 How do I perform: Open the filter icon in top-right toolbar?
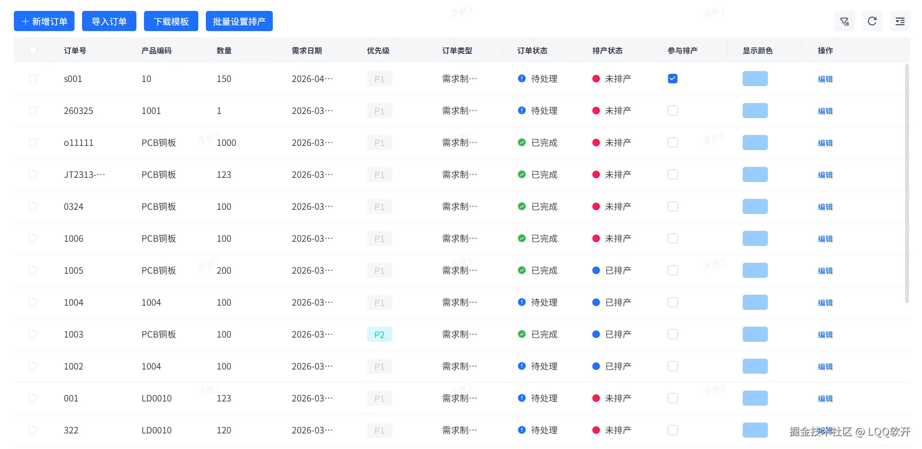click(x=844, y=21)
